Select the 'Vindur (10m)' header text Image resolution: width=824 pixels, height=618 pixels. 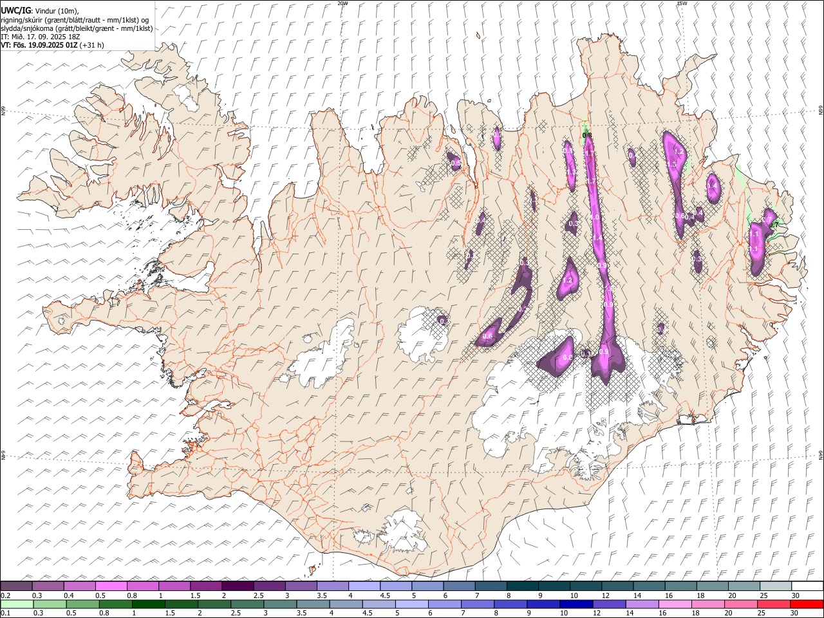(x=57, y=11)
